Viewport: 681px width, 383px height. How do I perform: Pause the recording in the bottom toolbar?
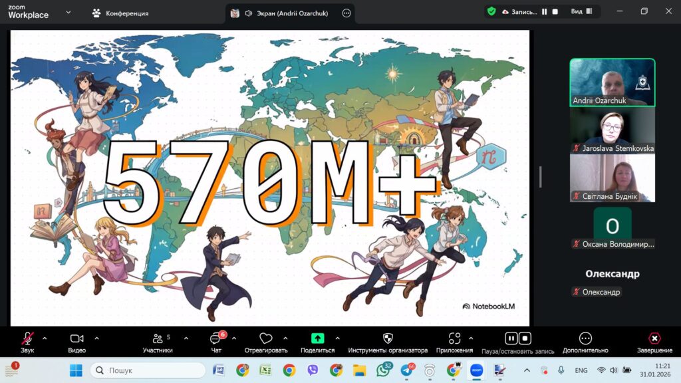[511, 338]
